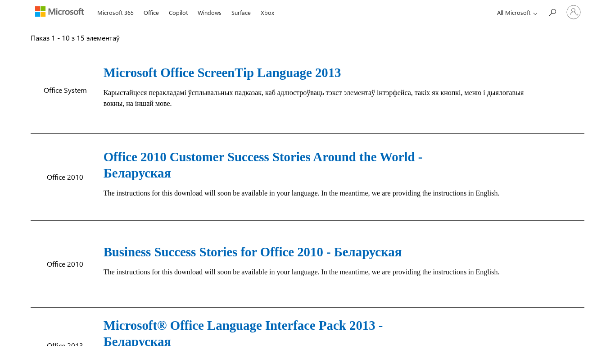
Task: Open the search magnifier icon
Action: pyautogui.click(x=552, y=13)
